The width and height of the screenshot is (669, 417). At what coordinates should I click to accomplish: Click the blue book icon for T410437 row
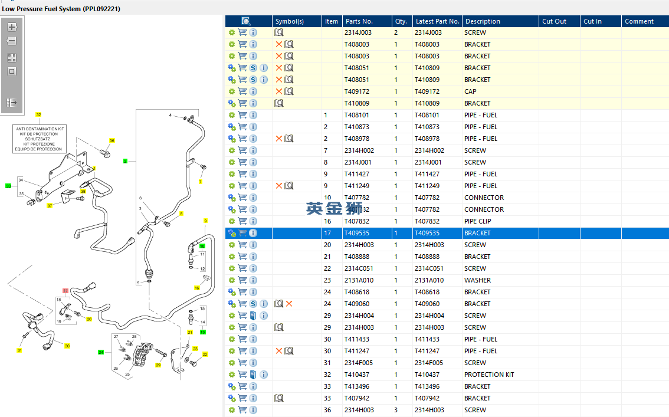(253, 375)
